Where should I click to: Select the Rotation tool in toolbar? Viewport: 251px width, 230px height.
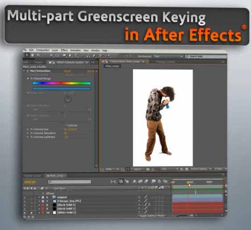pyautogui.click(x=46, y=55)
